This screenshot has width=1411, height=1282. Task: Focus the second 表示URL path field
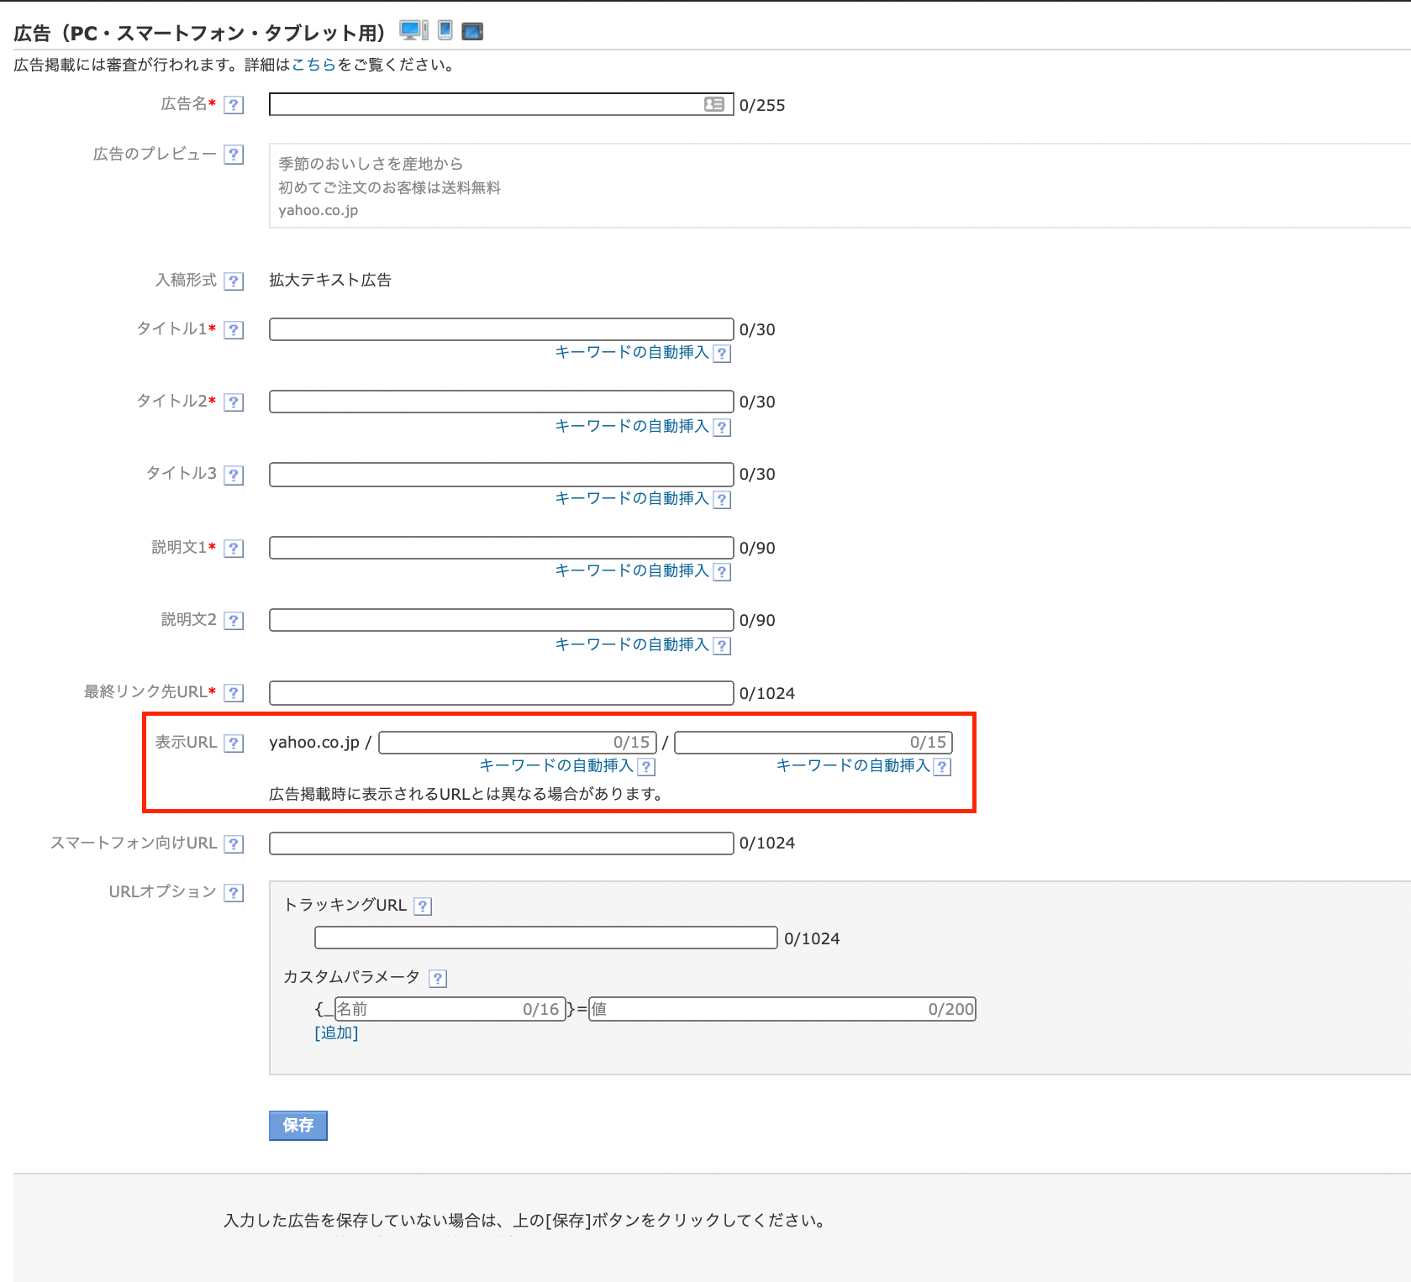(x=813, y=743)
